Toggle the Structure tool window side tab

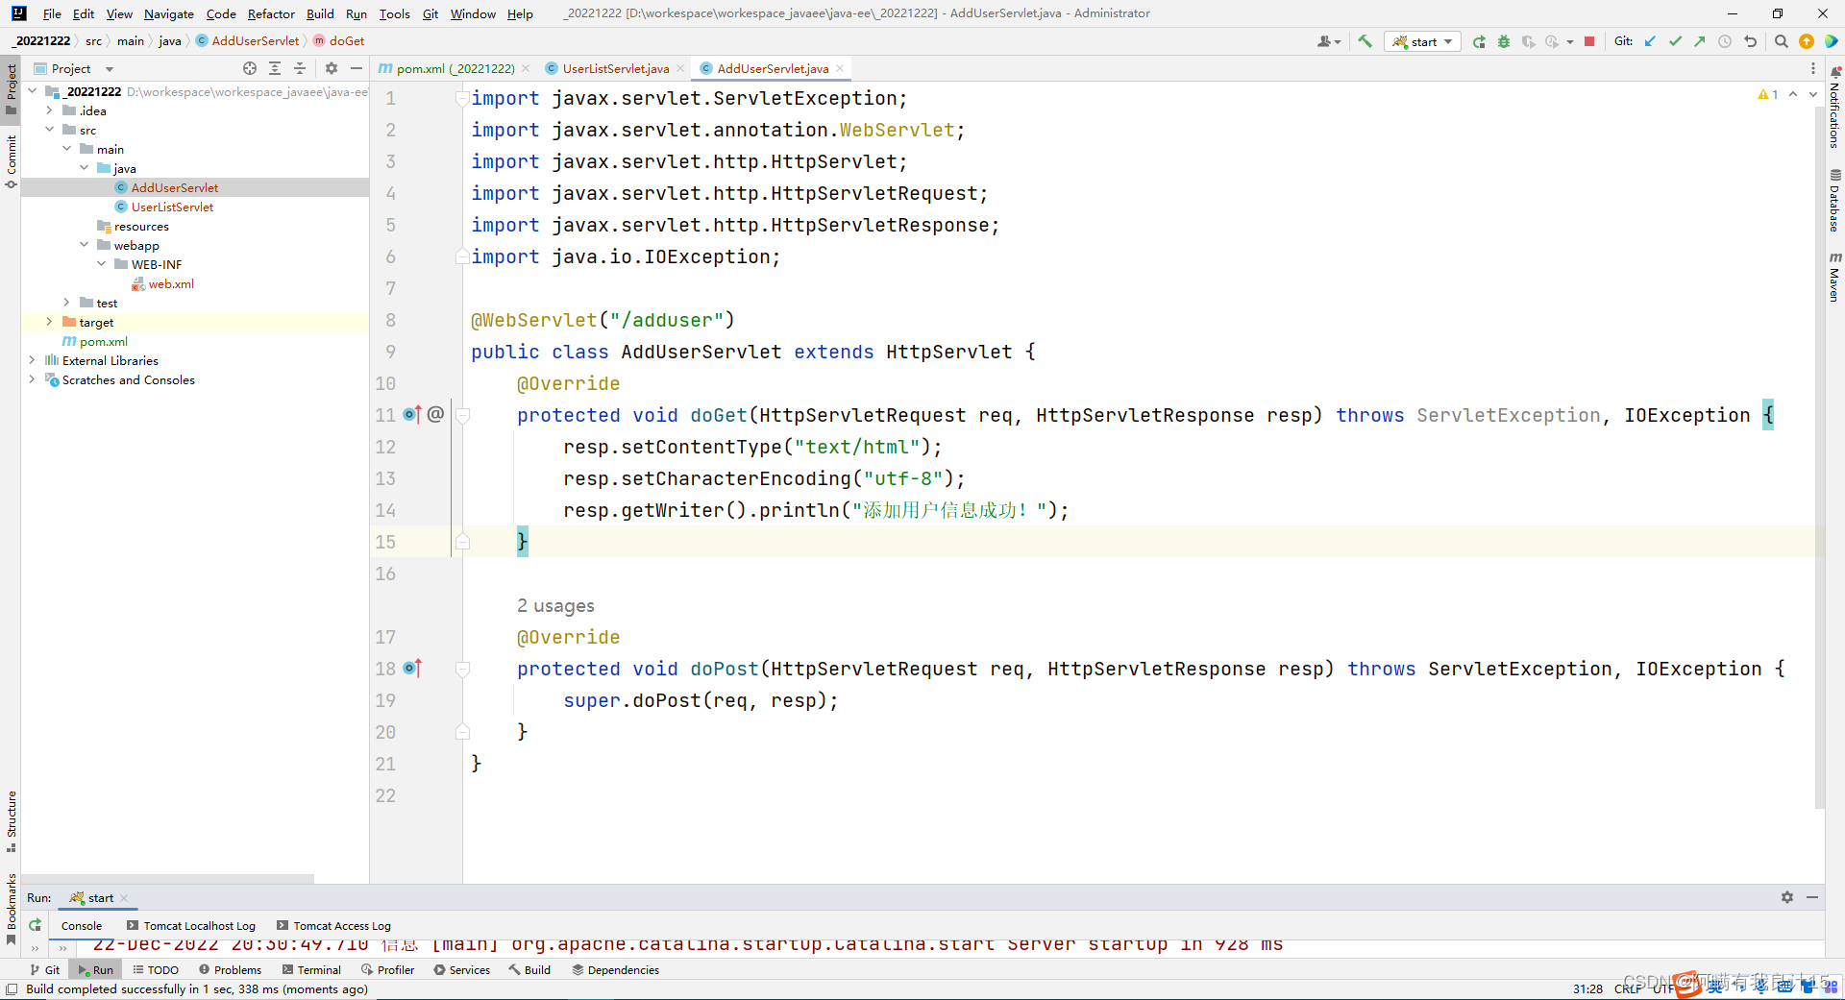click(x=11, y=819)
